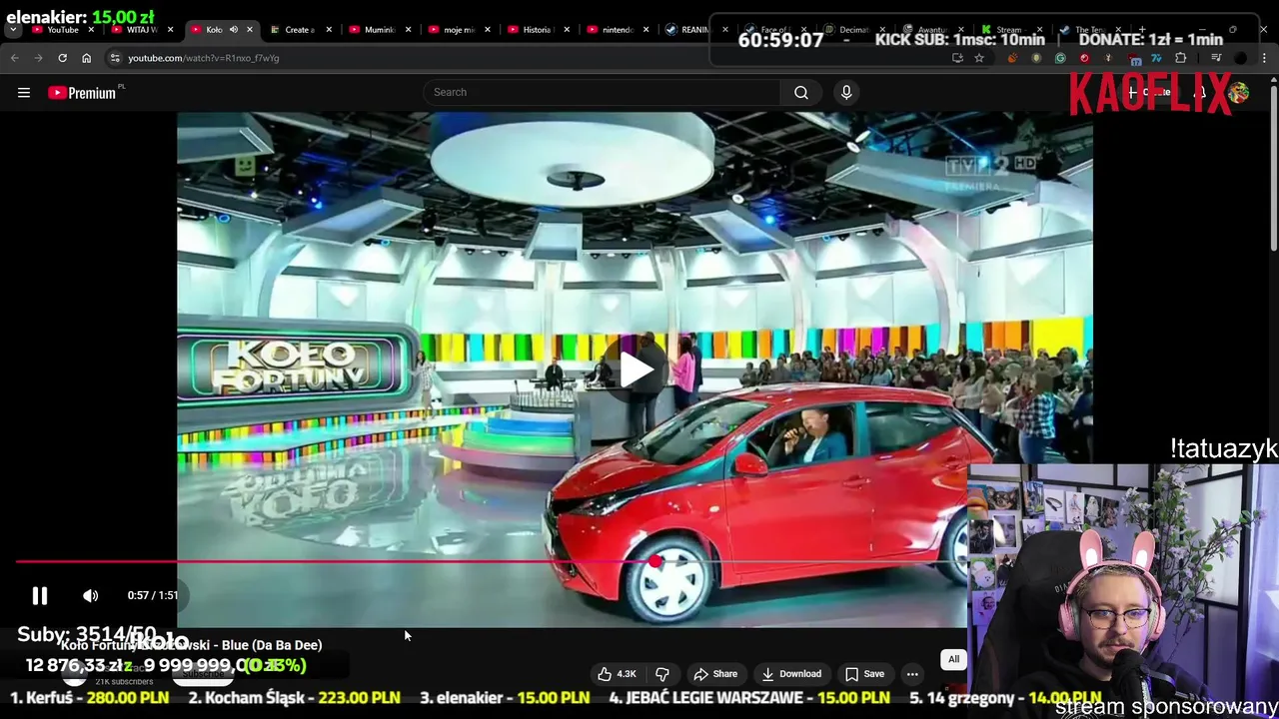Focus the YouTube Search input field
The image size is (1279, 719).
pos(603,93)
